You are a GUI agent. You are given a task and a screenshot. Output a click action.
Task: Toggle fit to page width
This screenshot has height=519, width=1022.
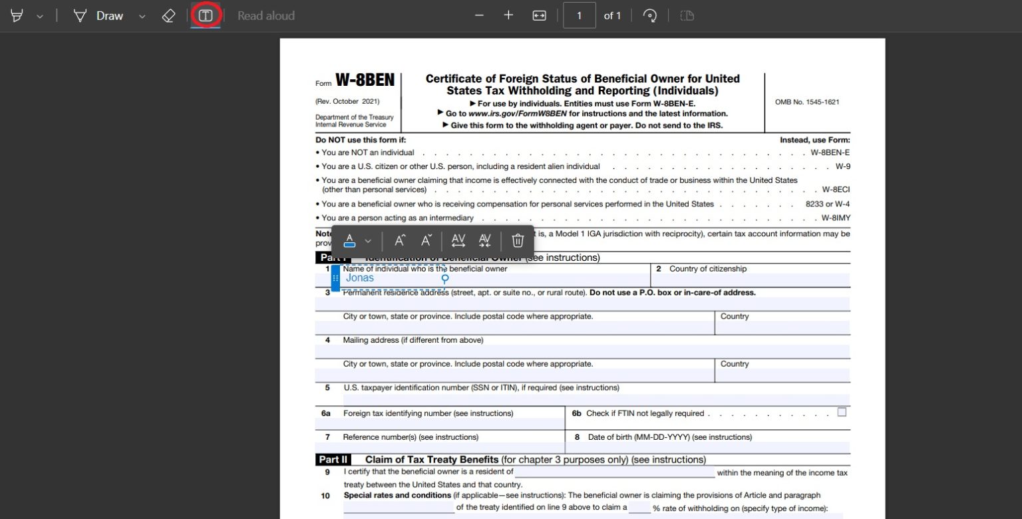tap(539, 15)
